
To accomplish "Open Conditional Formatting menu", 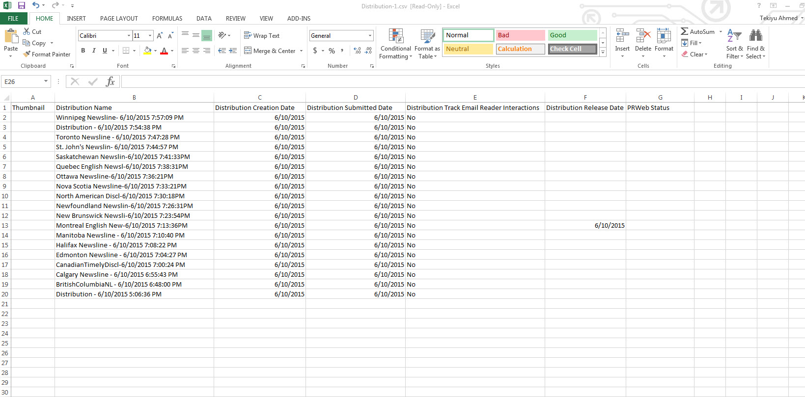I will coord(395,44).
